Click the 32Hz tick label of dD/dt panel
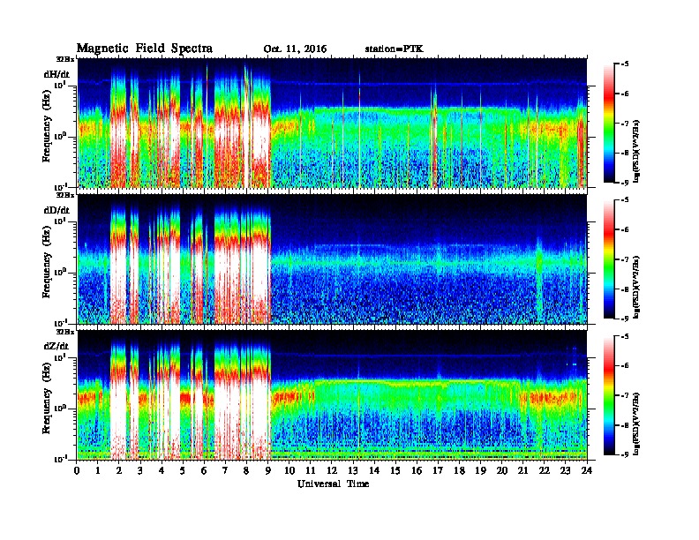 (x=65, y=195)
